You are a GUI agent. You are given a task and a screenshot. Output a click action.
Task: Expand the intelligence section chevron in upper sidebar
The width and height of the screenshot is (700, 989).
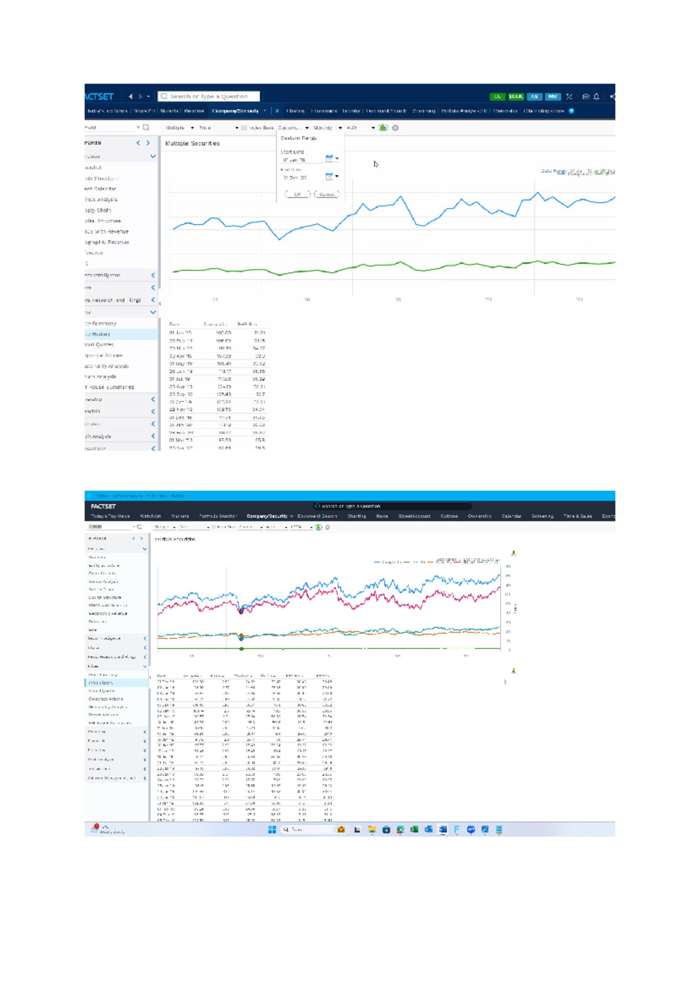[x=153, y=275]
